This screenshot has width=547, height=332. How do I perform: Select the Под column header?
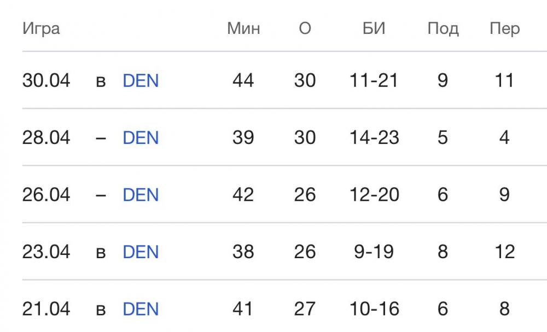pos(443,28)
